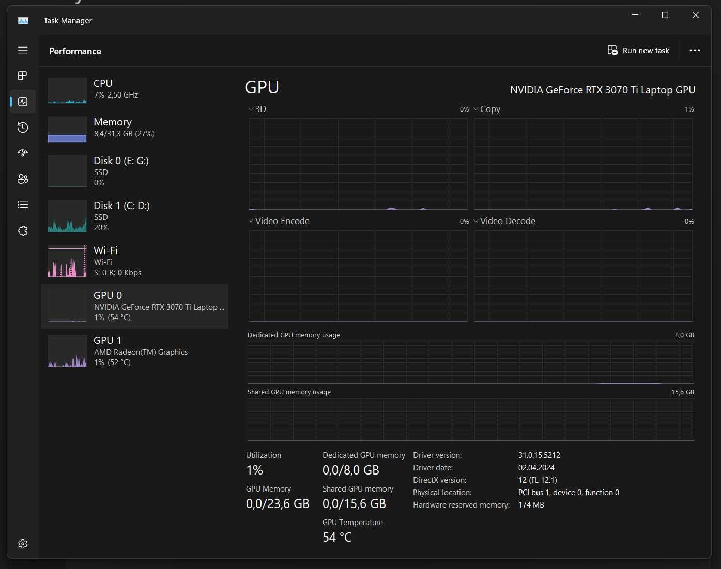Image resolution: width=721 pixels, height=569 pixels.
Task: Open the Copy engine graph dropdown
Action: [x=487, y=109]
